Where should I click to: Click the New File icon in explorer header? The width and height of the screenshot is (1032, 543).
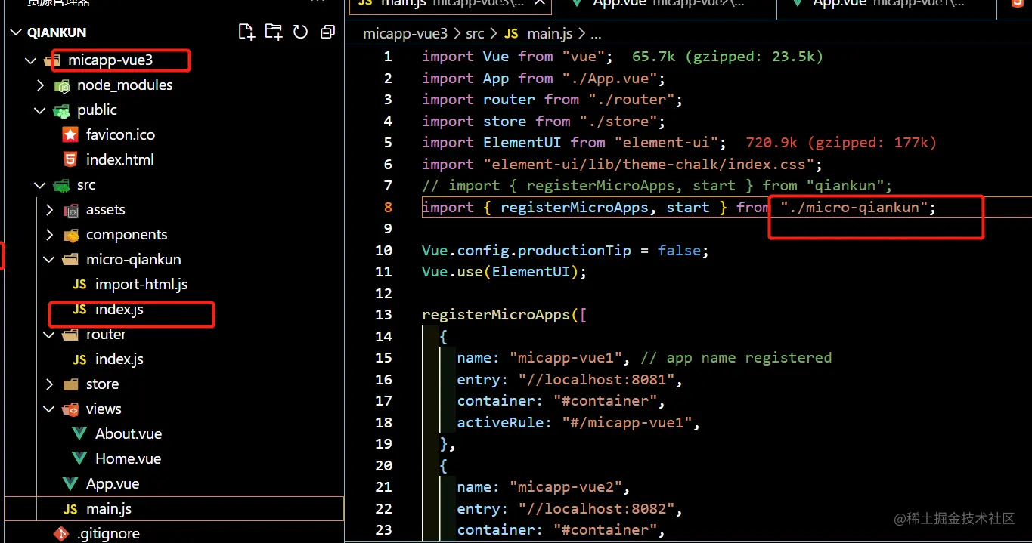click(x=246, y=32)
